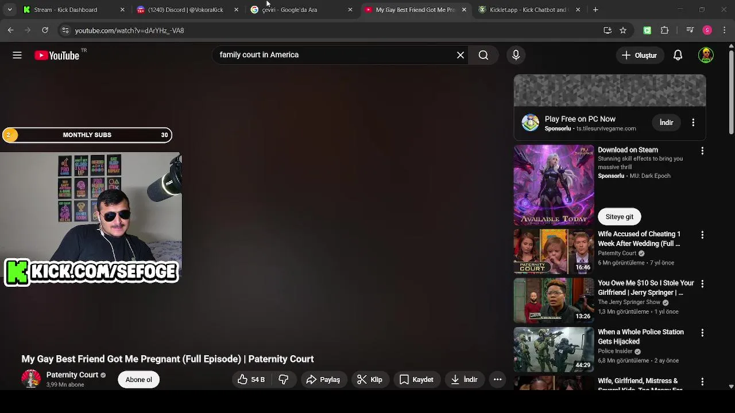Start voice search with the microphone

click(x=516, y=55)
